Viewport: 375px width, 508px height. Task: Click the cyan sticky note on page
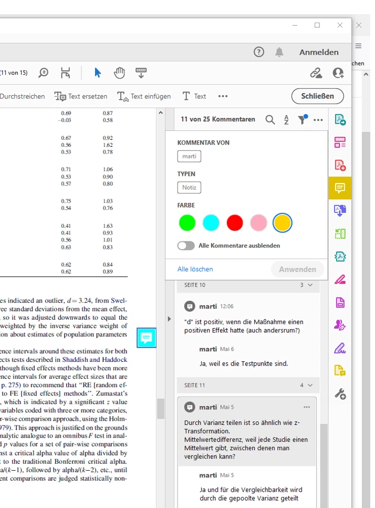(147, 338)
